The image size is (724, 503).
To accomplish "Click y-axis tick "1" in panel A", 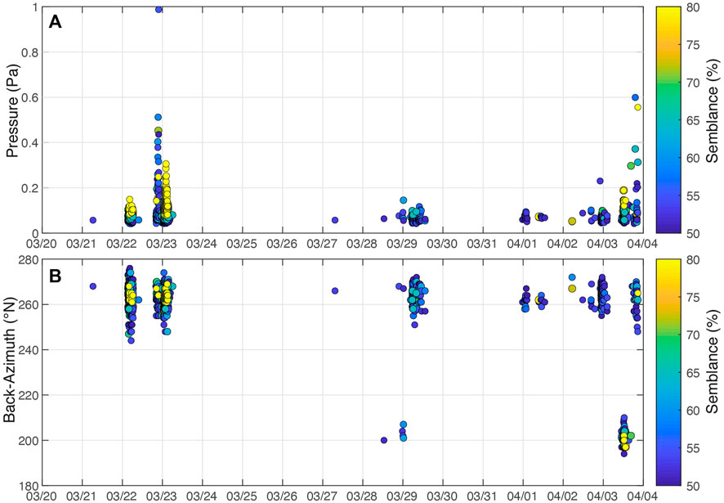I will pyautogui.click(x=34, y=7).
